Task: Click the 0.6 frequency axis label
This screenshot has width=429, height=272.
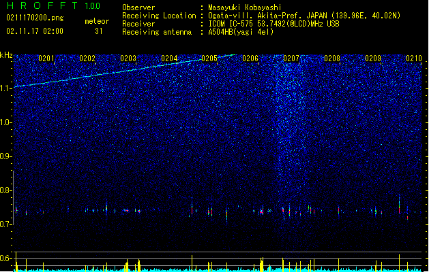Action: 6,258
